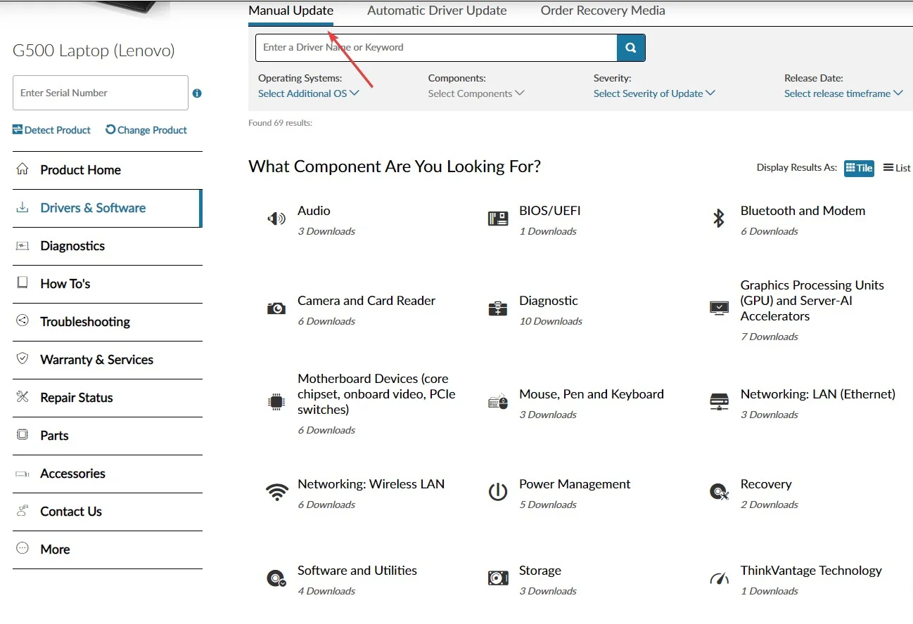Click the Wireless LAN wifi icon
The width and height of the screenshot is (913, 624).
(276, 492)
